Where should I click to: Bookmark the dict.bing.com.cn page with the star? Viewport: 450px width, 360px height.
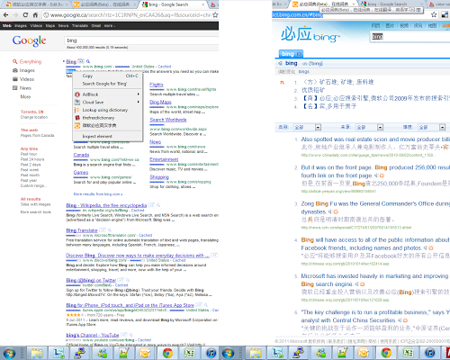[434, 14]
